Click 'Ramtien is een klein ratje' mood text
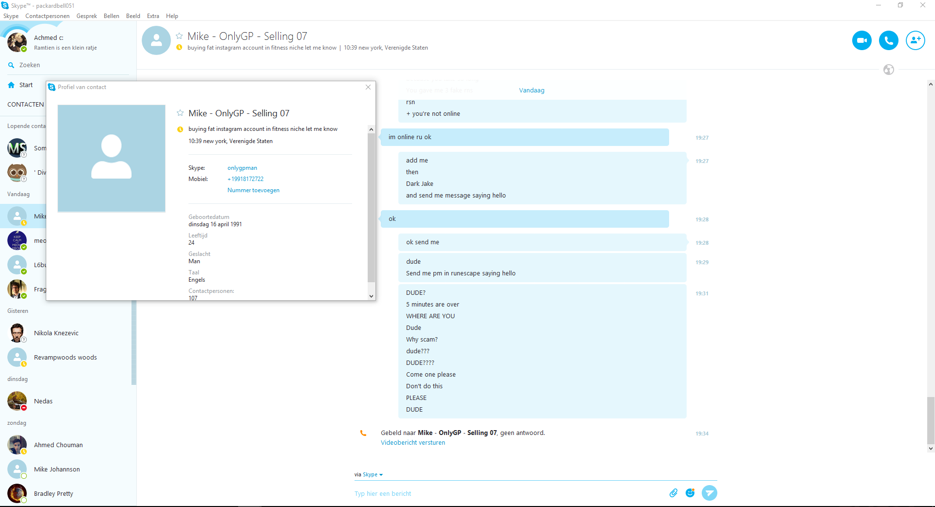935x507 pixels. coord(65,48)
